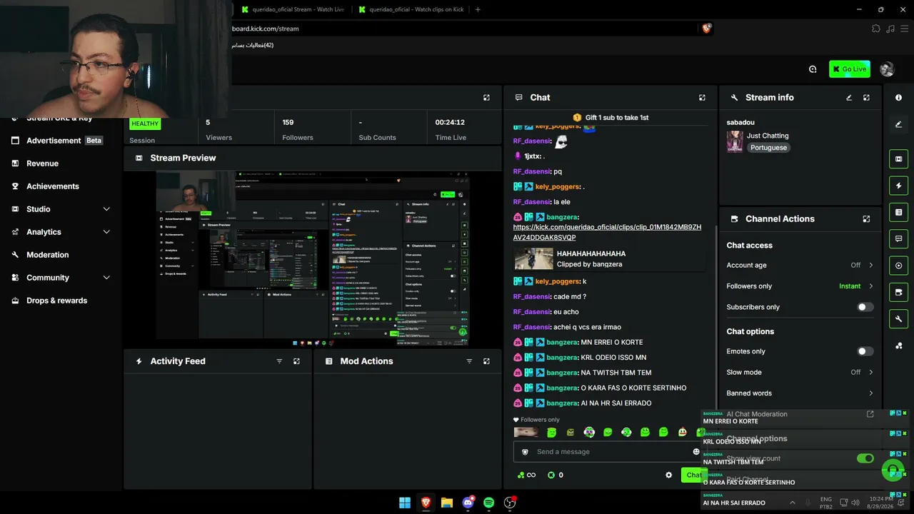This screenshot has width=914, height=514.
Task: Toggle Subscribers only chat mode
Action: click(x=865, y=307)
